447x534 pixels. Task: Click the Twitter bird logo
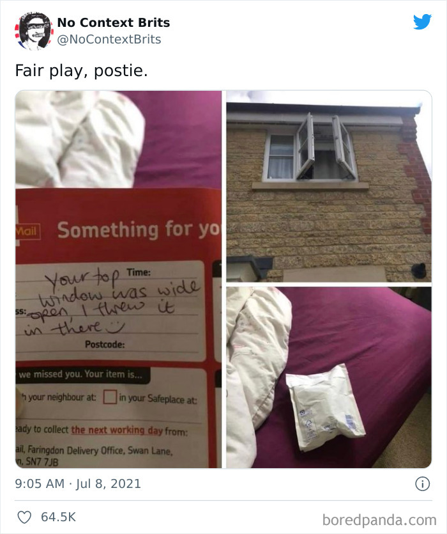tap(422, 22)
